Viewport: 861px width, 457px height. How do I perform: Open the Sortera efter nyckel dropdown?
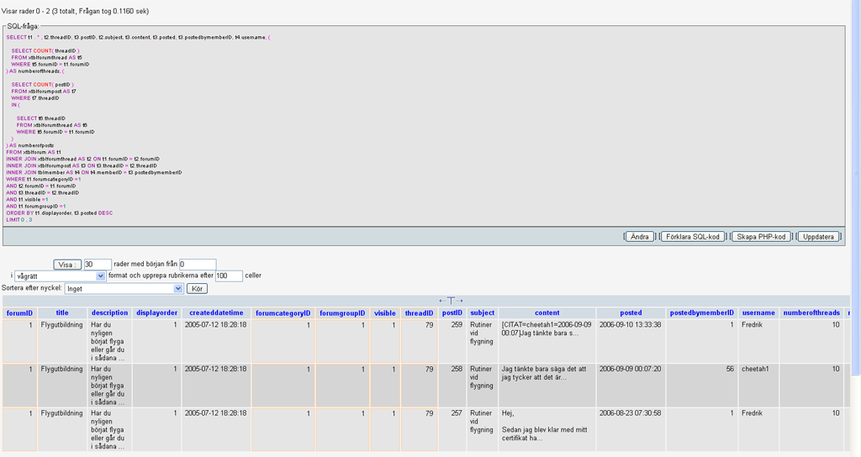pos(124,289)
